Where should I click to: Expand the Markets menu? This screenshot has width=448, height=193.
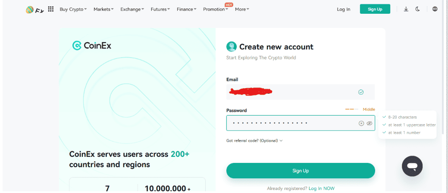pyautogui.click(x=103, y=9)
